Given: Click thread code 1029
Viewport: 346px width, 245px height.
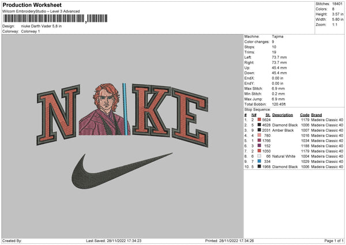Looking at the screenshot, I should (x=305, y=162).
